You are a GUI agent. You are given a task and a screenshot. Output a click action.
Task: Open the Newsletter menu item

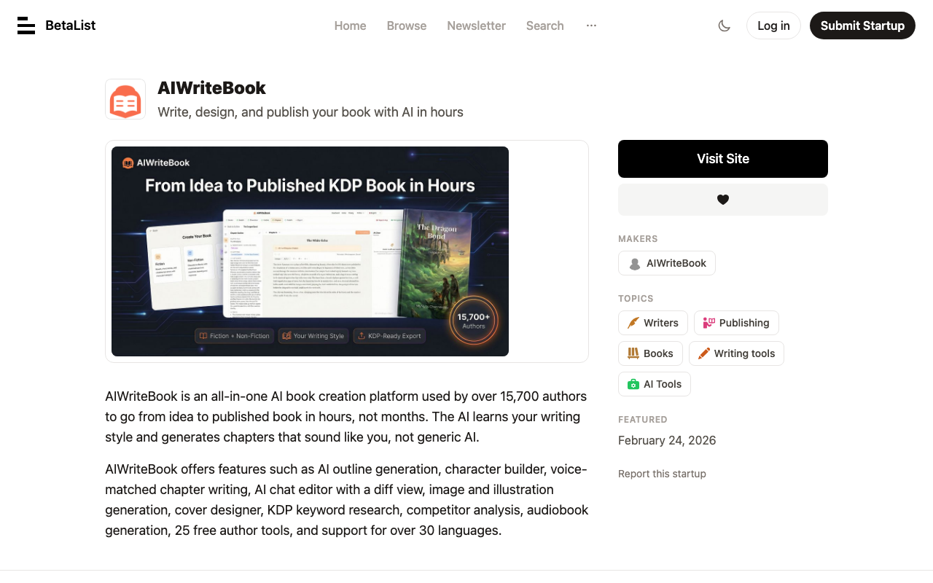click(x=477, y=26)
